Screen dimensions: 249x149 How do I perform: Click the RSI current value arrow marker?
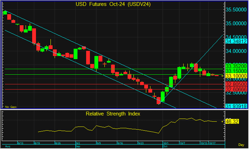tap(222, 122)
